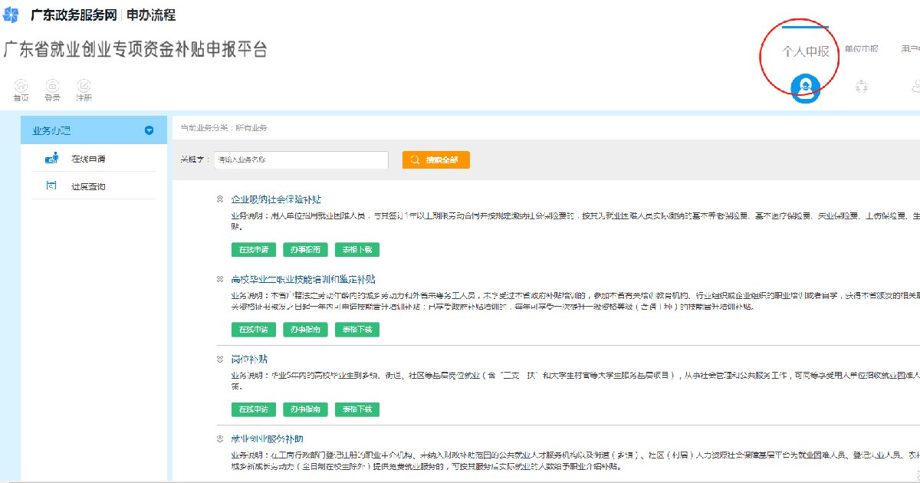Click the 广东政务服务网 logo icon
Image resolution: width=920 pixels, height=483 pixels.
click(12, 15)
